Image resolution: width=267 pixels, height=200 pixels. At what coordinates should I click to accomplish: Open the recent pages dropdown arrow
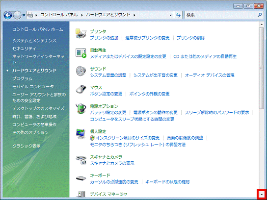[x=24, y=15]
